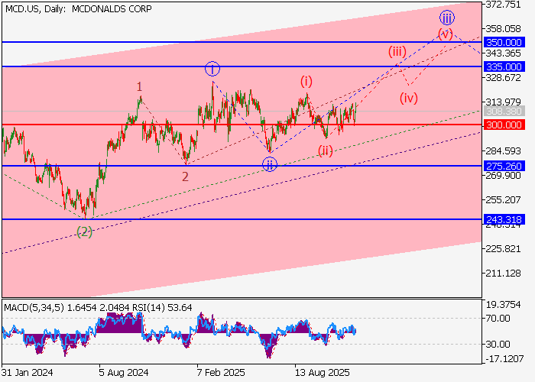Click the 30.00 RSI level label
The width and height of the screenshot is (535, 382).
point(498,344)
